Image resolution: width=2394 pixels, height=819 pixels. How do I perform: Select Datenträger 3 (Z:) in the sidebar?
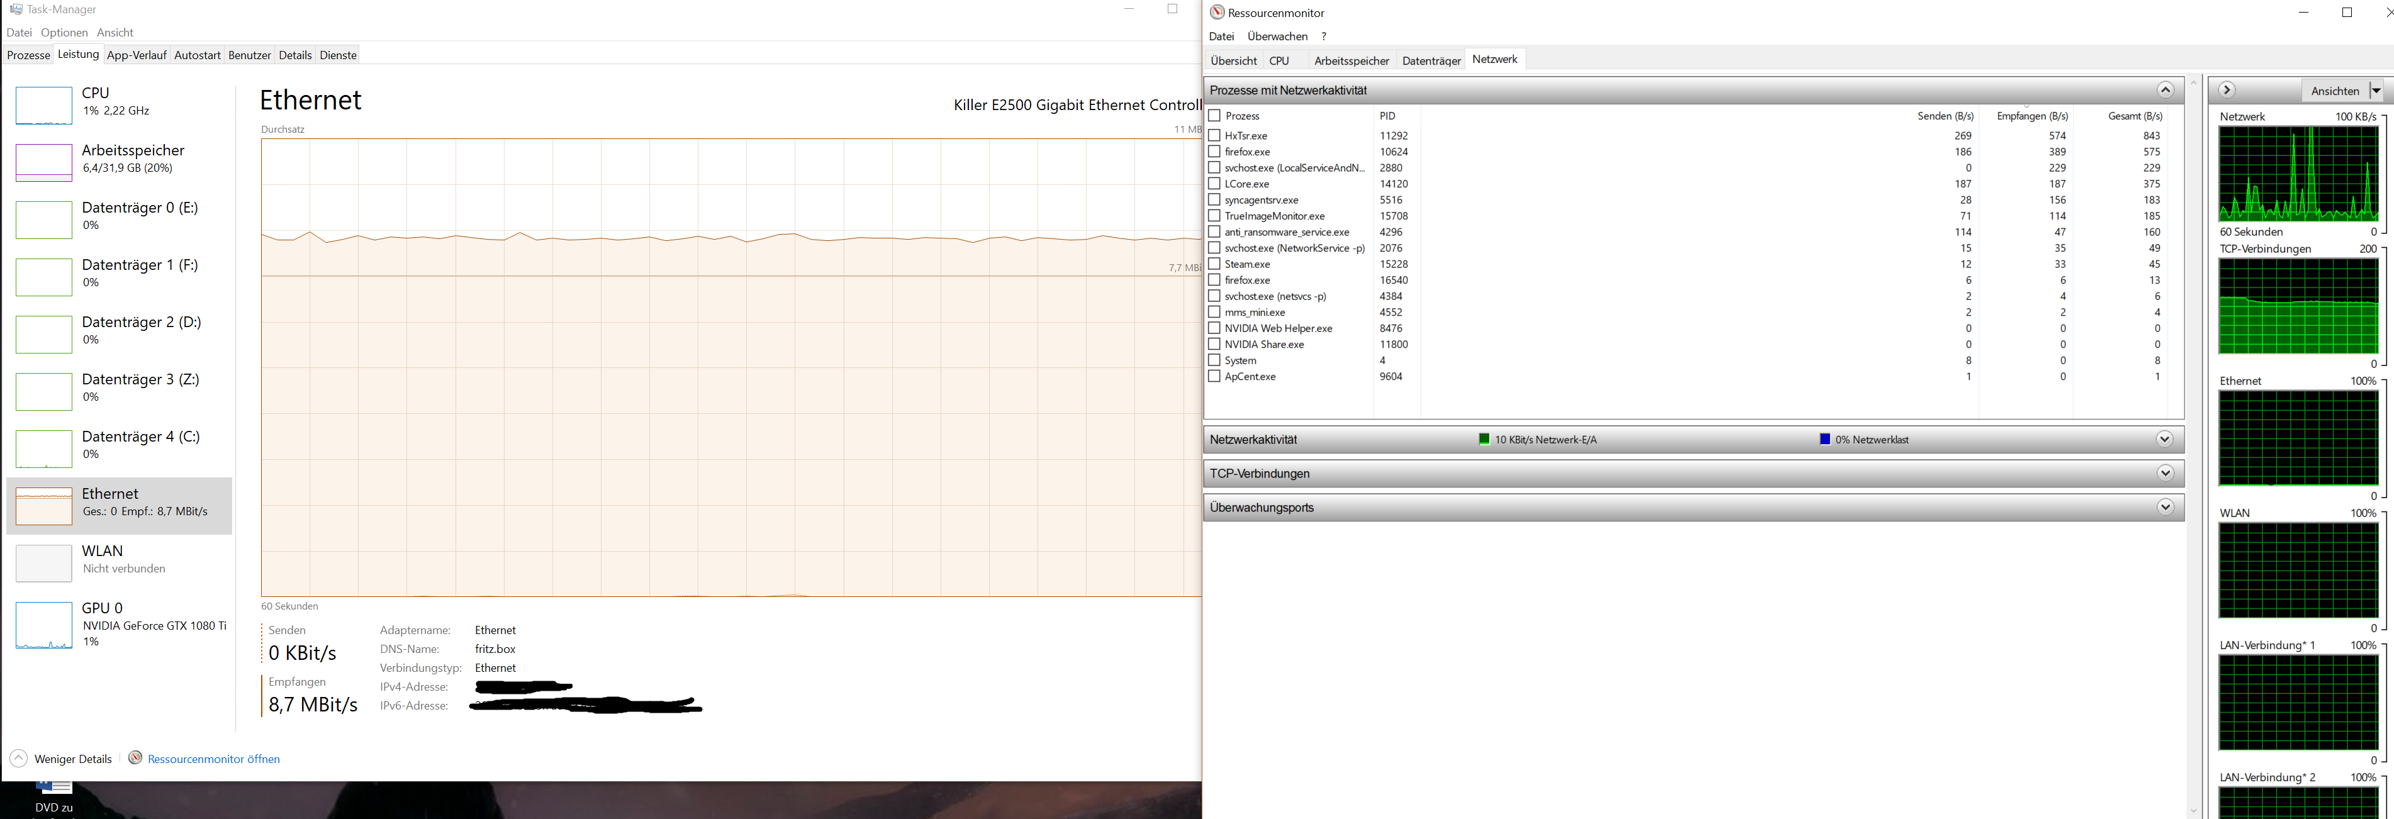coord(119,391)
